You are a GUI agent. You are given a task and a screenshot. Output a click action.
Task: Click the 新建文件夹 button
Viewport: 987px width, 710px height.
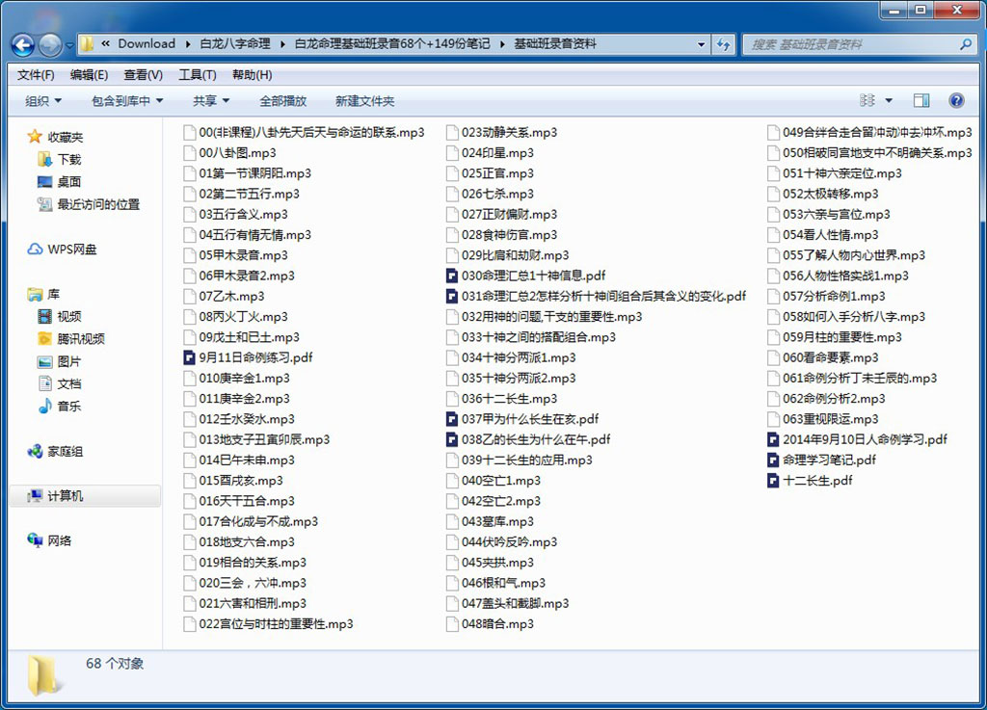(365, 100)
